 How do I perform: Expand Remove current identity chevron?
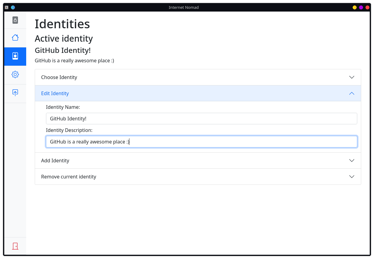351,177
